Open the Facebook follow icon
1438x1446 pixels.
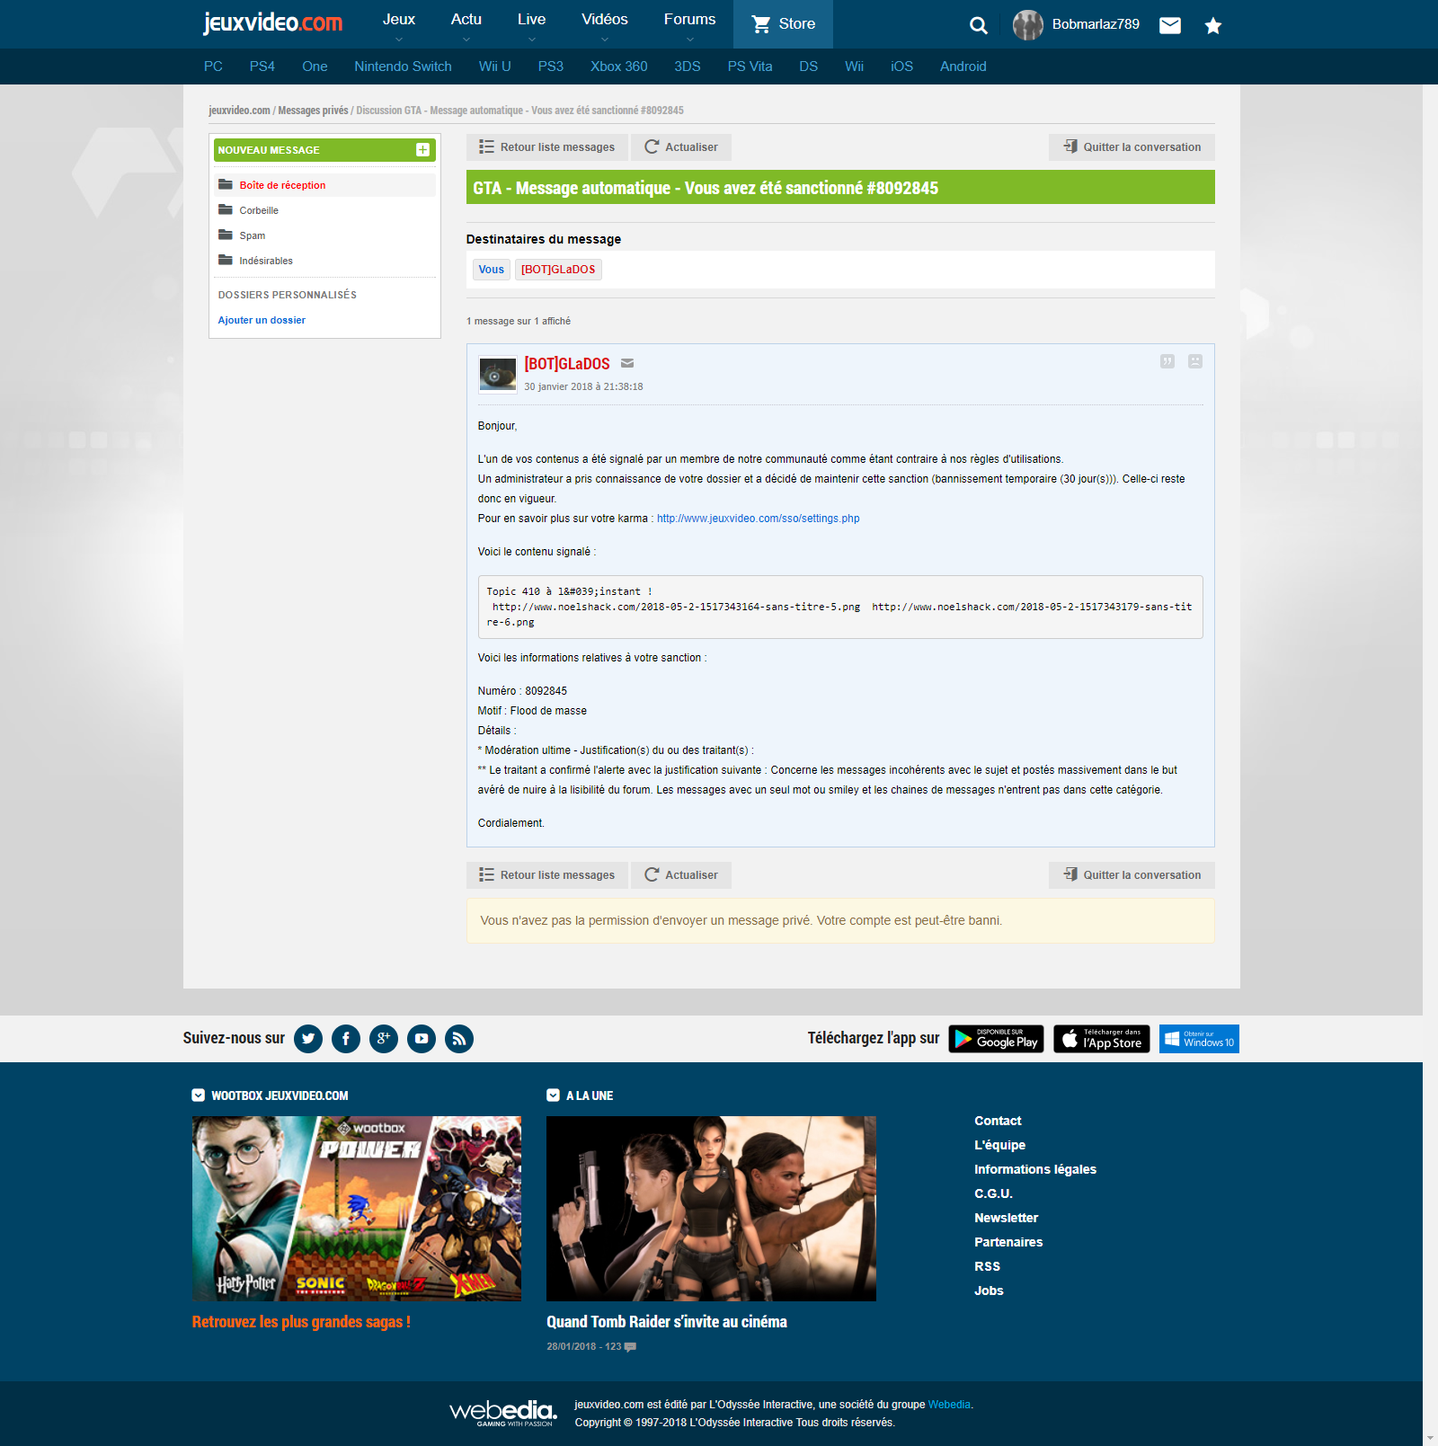click(x=346, y=1039)
